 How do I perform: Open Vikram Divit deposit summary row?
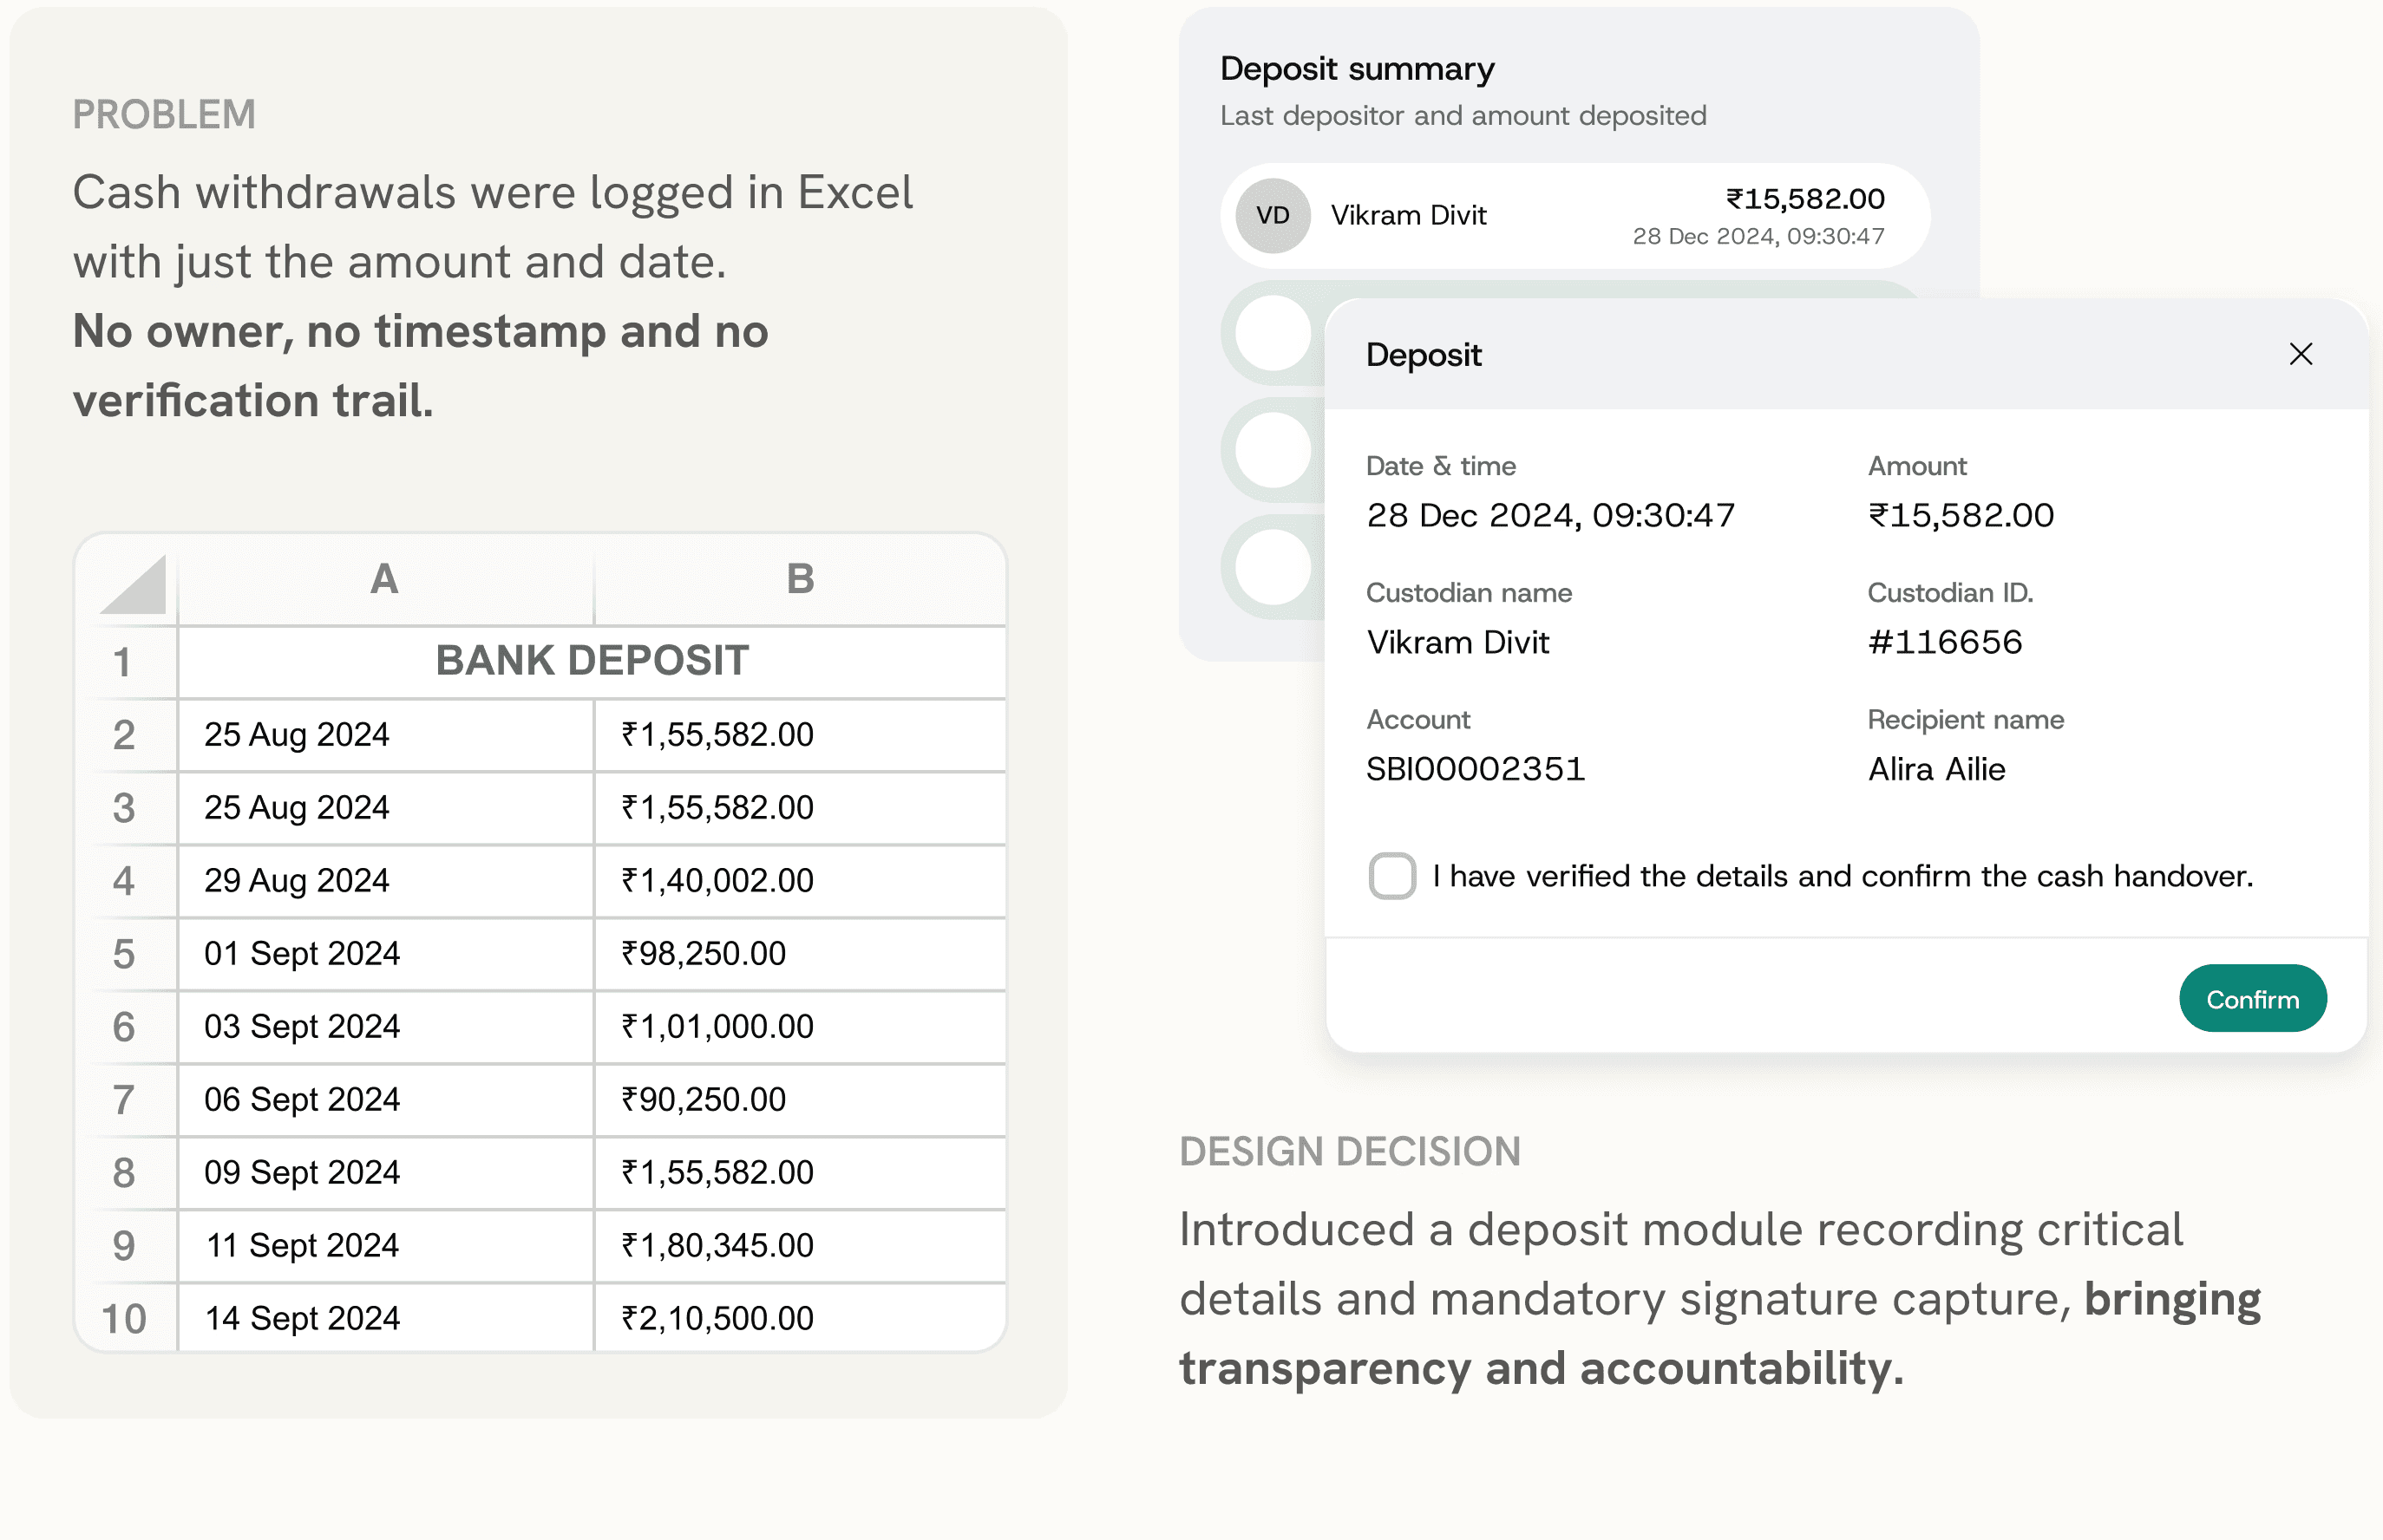[1574, 216]
